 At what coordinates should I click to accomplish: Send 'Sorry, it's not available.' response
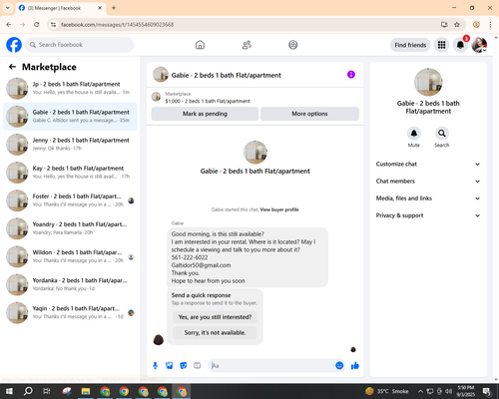click(215, 332)
